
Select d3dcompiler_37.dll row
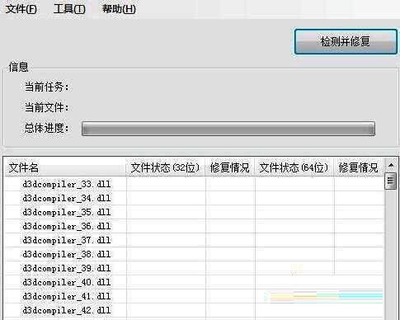click(x=195, y=240)
